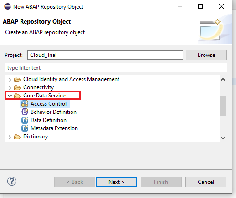Expand the Dictionary folder
Image resolution: width=236 pixels, height=198 pixels.
pos(10,137)
